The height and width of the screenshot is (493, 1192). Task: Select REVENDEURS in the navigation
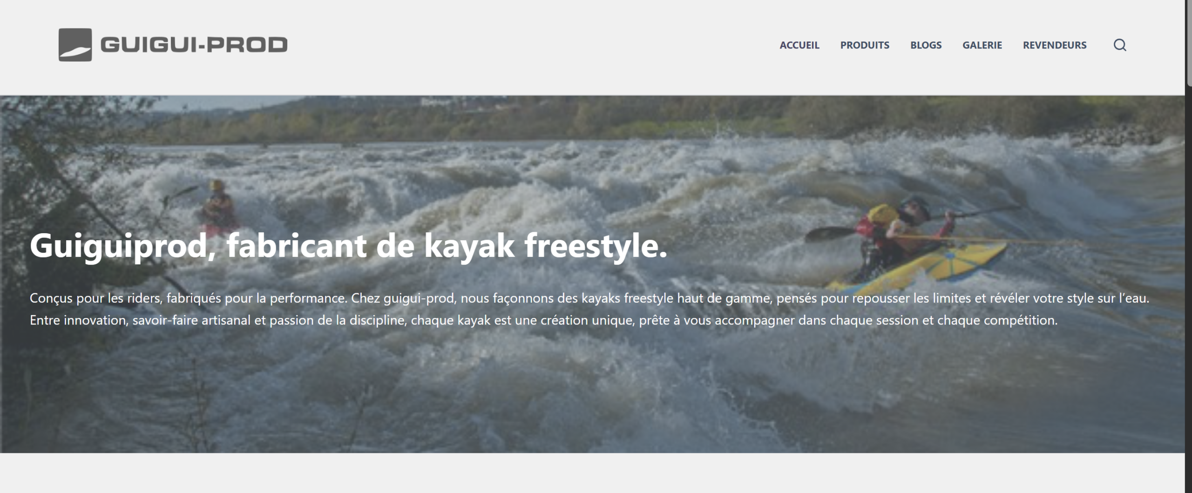tap(1054, 45)
